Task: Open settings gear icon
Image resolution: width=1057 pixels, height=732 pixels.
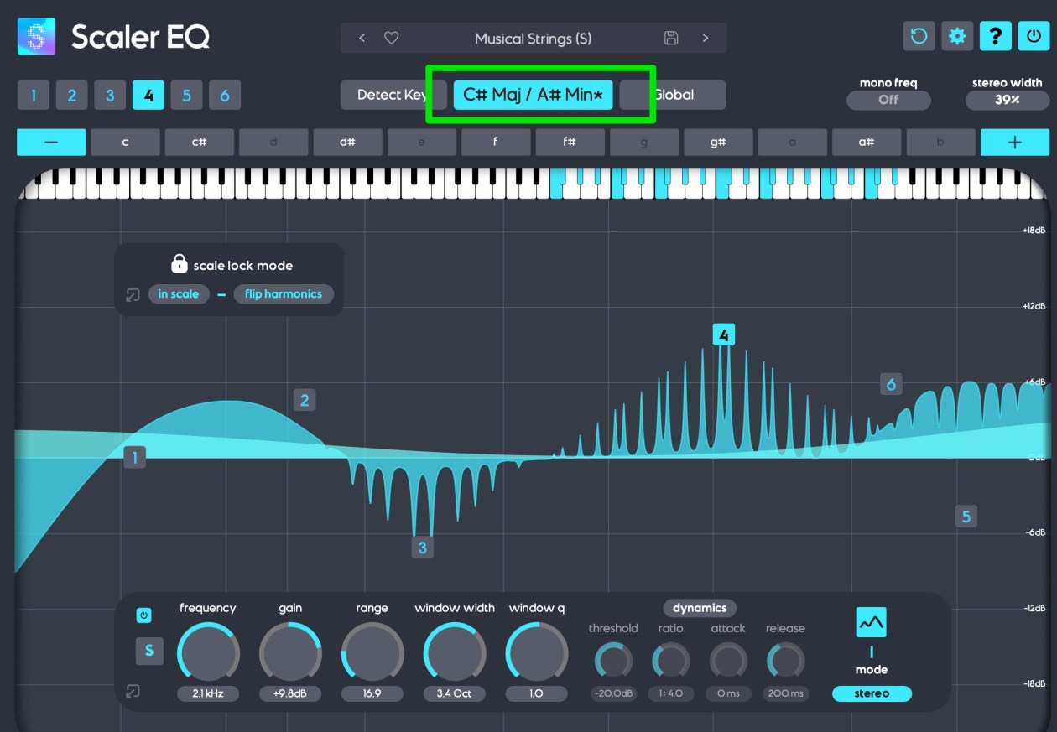Action: click(x=957, y=36)
